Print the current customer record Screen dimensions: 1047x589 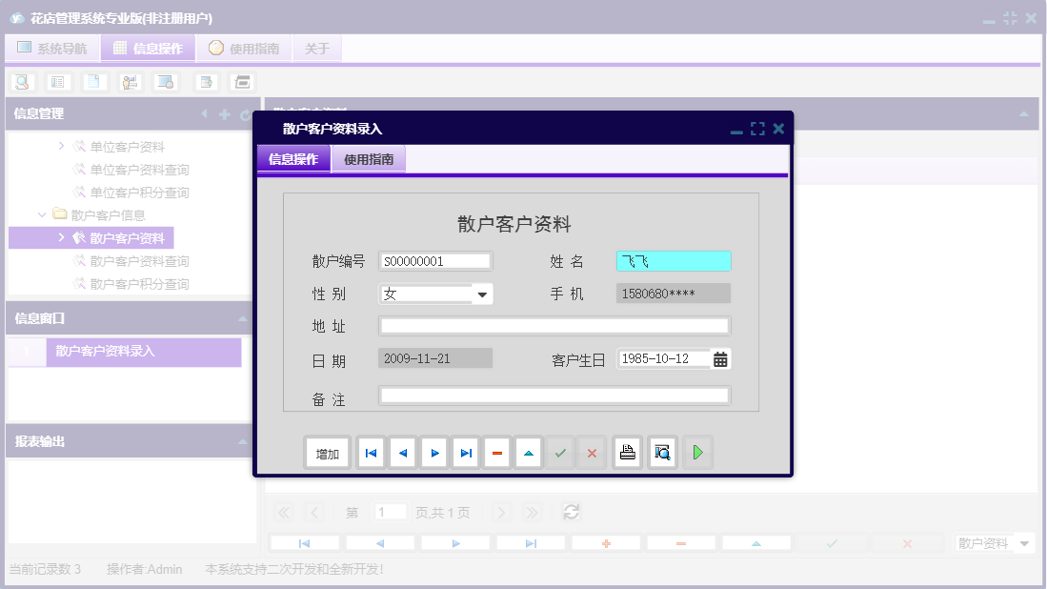[x=627, y=453]
